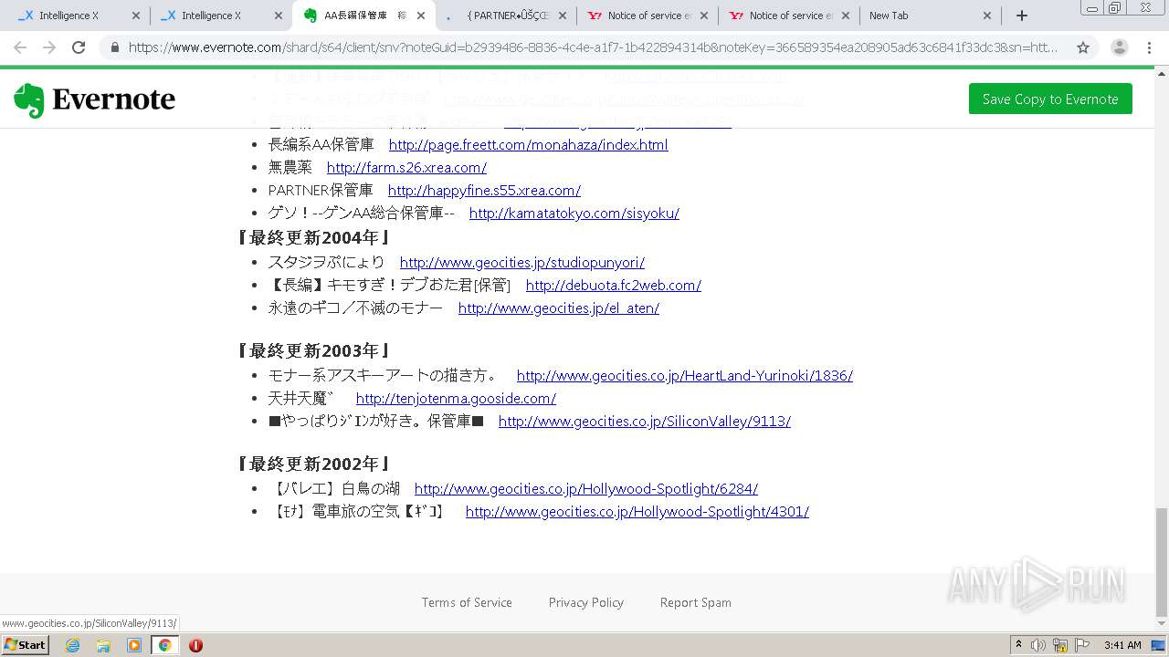Viewport: 1169px width, 657px height.
Task: Launch Internet Explorer from taskbar
Action: tap(72, 645)
